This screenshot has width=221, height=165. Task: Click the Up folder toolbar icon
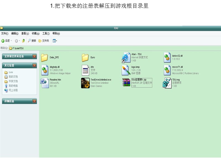click(x=23, y=41)
